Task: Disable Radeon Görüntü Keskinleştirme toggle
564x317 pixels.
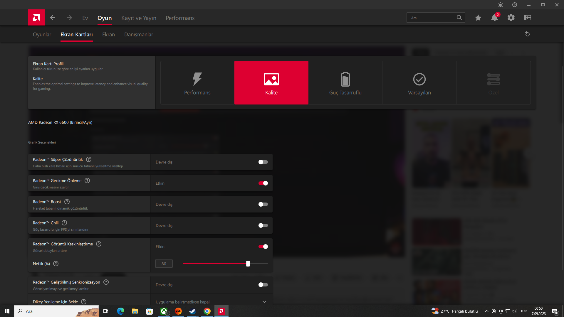Action: pos(263,247)
